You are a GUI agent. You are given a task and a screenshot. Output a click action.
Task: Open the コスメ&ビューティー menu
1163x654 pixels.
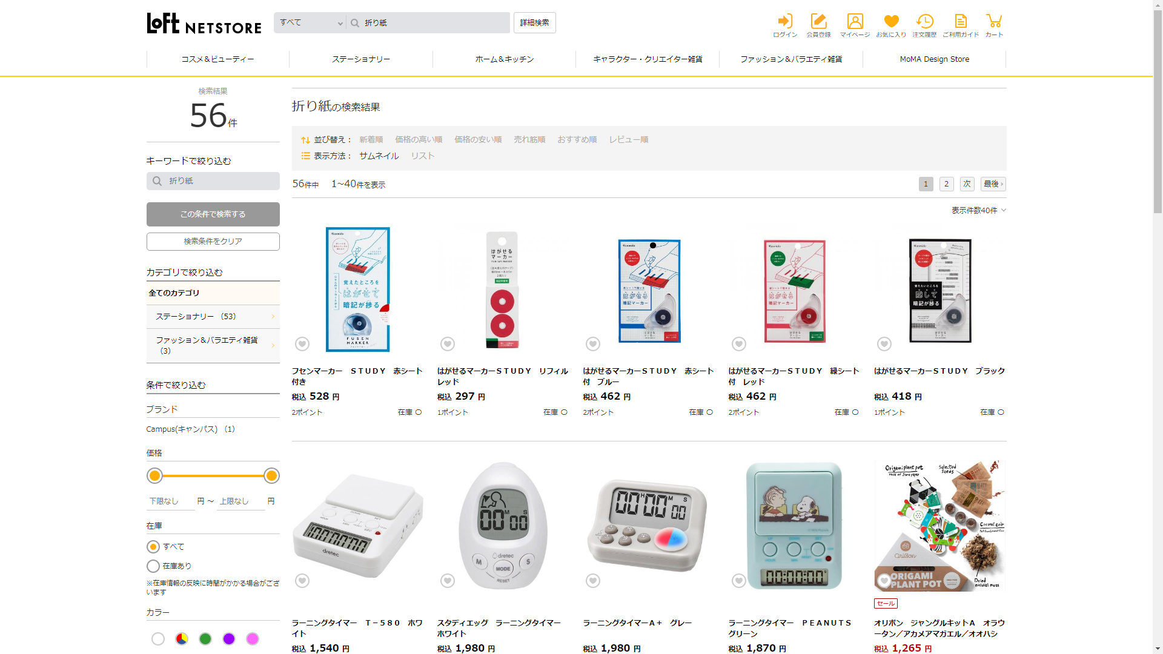(218, 59)
